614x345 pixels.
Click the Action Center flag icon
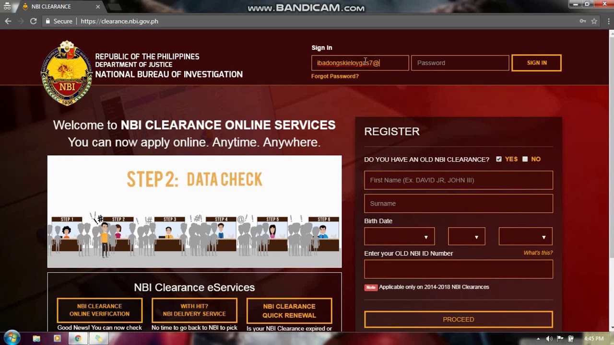pos(560,339)
